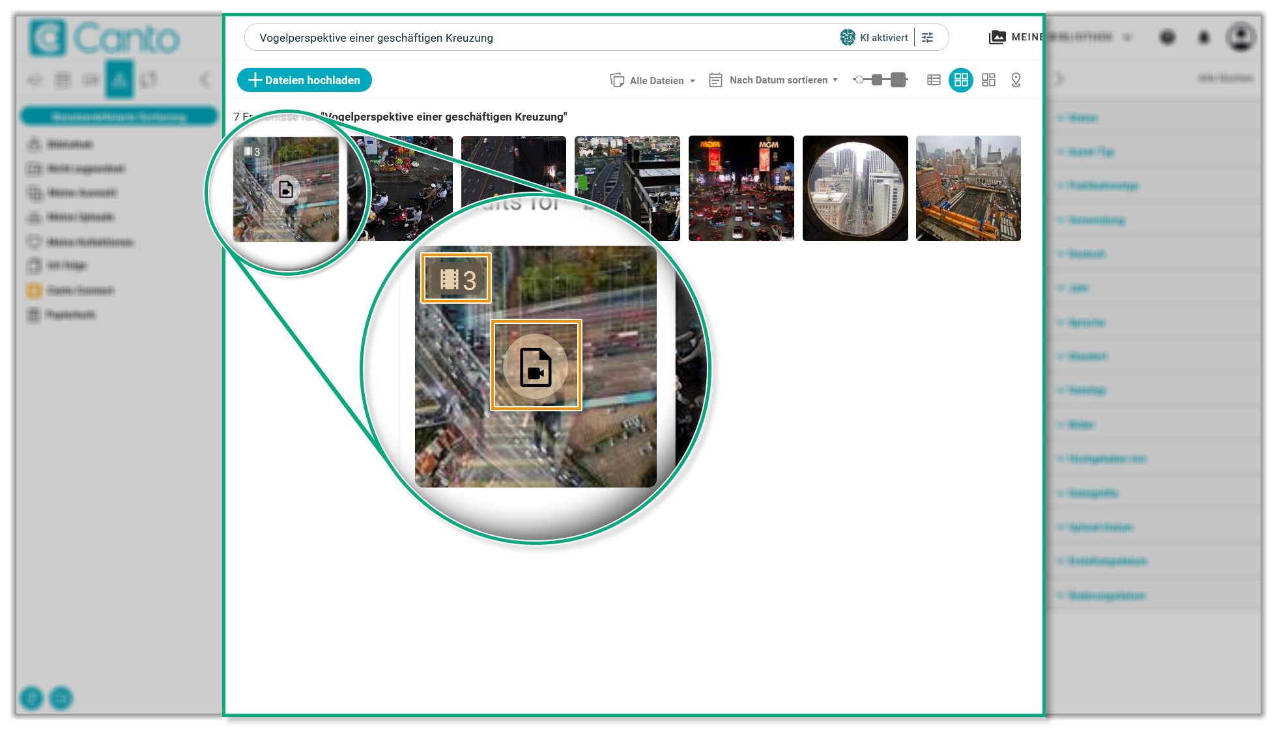This screenshot has height=730, width=1277.
Task: Click the film strip count badge
Action: click(x=252, y=152)
